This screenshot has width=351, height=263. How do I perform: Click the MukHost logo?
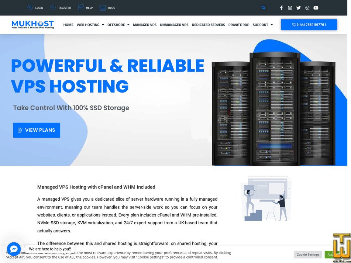pyautogui.click(x=33, y=25)
